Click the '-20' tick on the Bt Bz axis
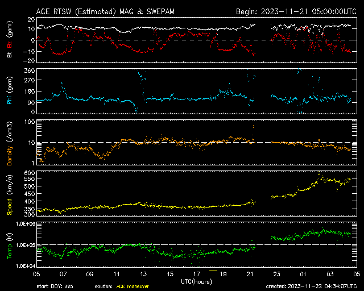The width and height of the screenshot is (364, 291). pos(29,61)
